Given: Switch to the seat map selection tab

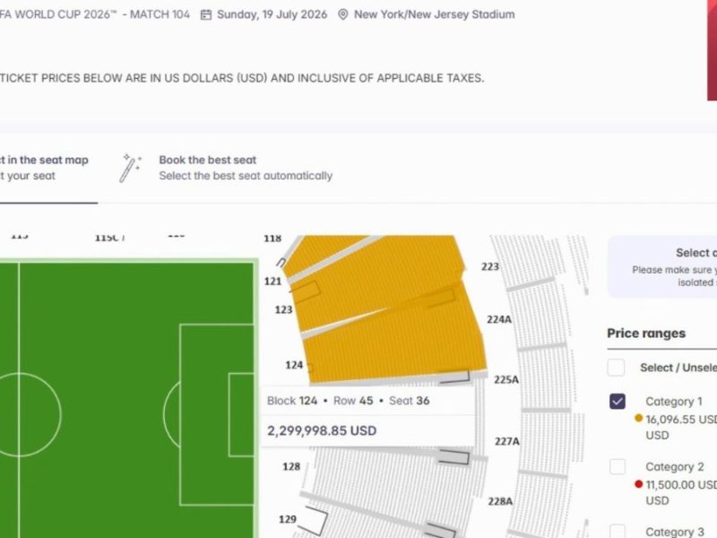Looking at the screenshot, I should pyautogui.click(x=45, y=168).
